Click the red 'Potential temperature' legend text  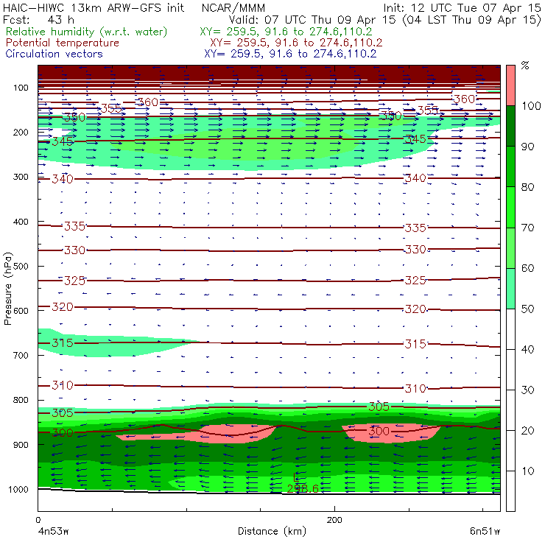pyautogui.click(x=62, y=43)
